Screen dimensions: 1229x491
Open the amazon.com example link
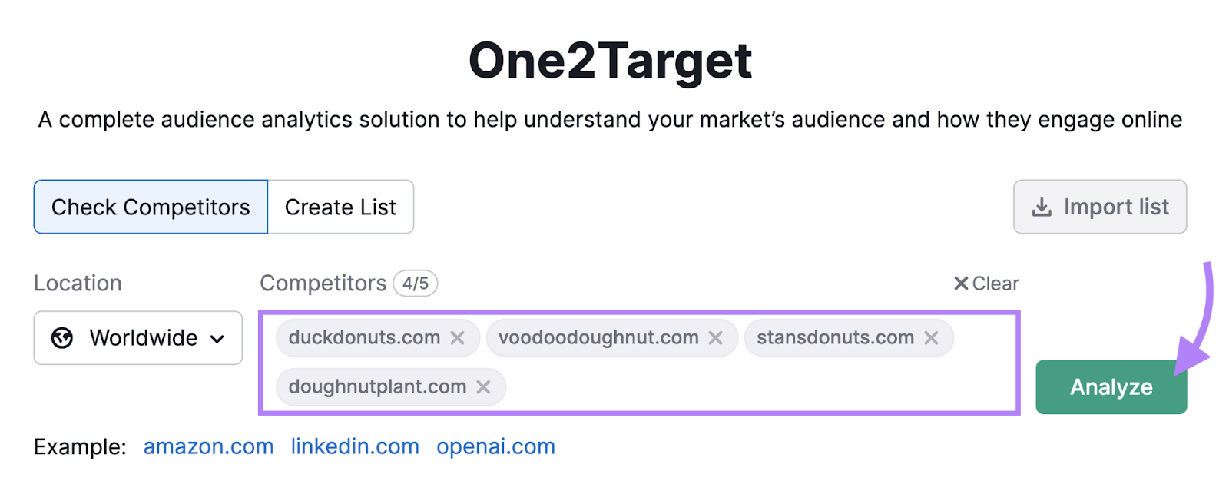[208, 446]
